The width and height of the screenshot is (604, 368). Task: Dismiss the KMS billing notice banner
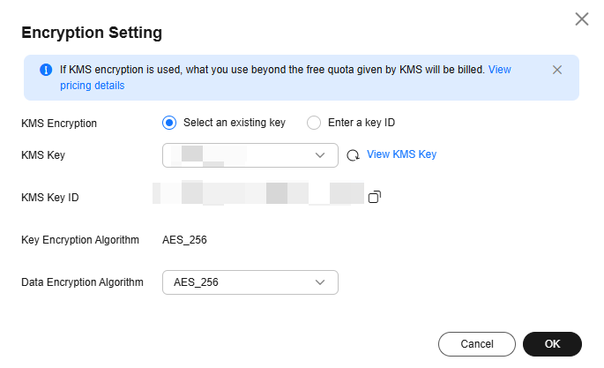557,70
